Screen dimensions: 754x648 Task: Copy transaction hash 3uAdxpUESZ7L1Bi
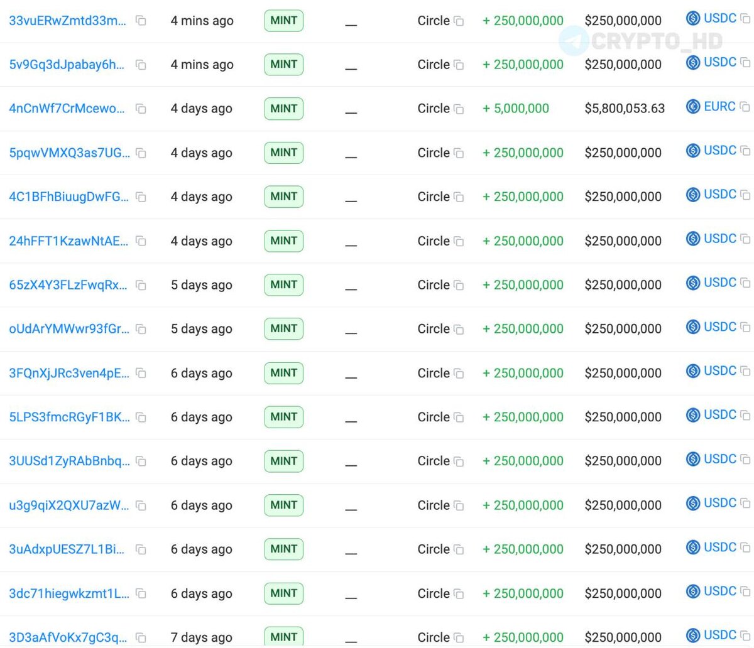pyautogui.click(x=141, y=549)
